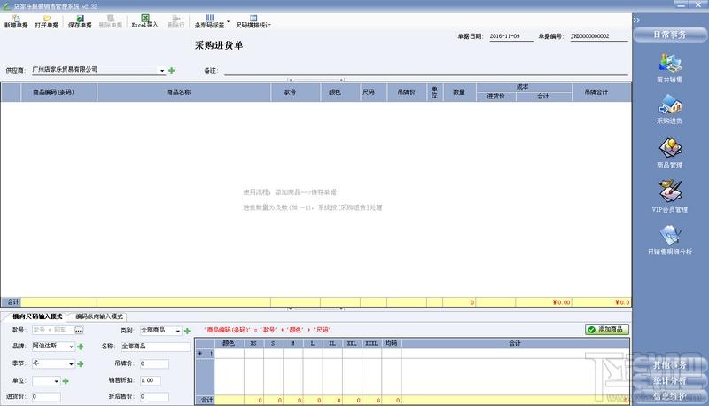The height and width of the screenshot is (406, 709).
Task: Click the 吊牌价 column header in main grid
Action: tap(407, 92)
